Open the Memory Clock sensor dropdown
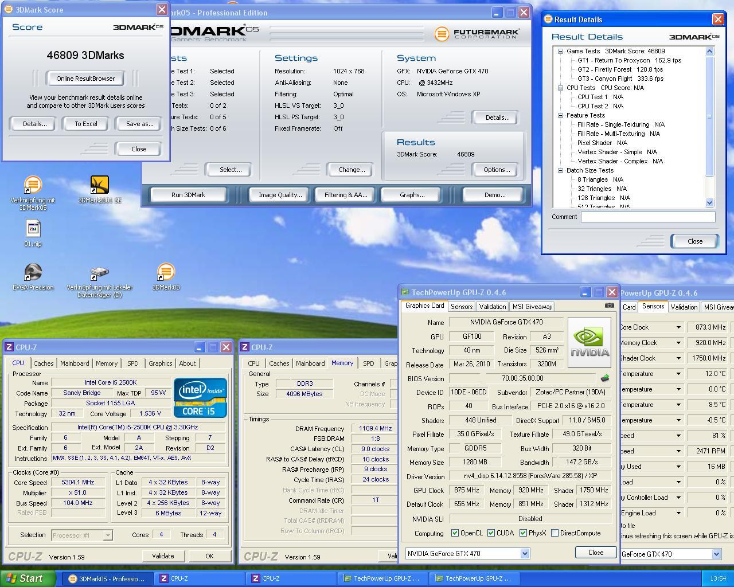Image resolution: width=734 pixels, height=587 pixels. point(678,343)
